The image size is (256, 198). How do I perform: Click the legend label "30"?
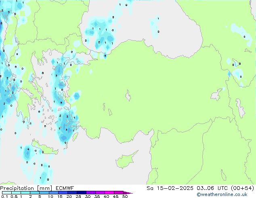click(x=88, y=196)
